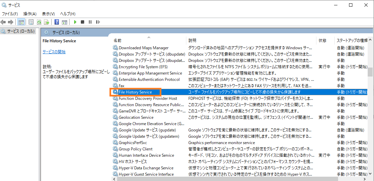374x181 pixels.
Task: Start the service with green play icon
Action: coord(75,22)
